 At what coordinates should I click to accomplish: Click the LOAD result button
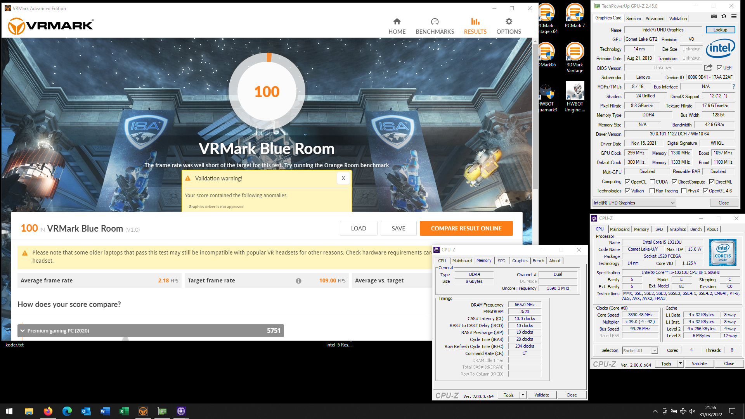click(x=359, y=229)
